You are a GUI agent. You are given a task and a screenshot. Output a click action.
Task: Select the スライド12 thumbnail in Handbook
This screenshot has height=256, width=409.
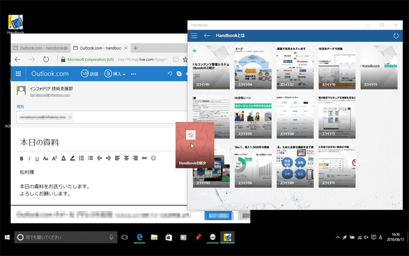pyautogui.click(x=337, y=117)
